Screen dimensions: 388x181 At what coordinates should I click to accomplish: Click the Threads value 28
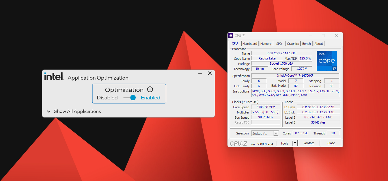pyautogui.click(x=333, y=133)
